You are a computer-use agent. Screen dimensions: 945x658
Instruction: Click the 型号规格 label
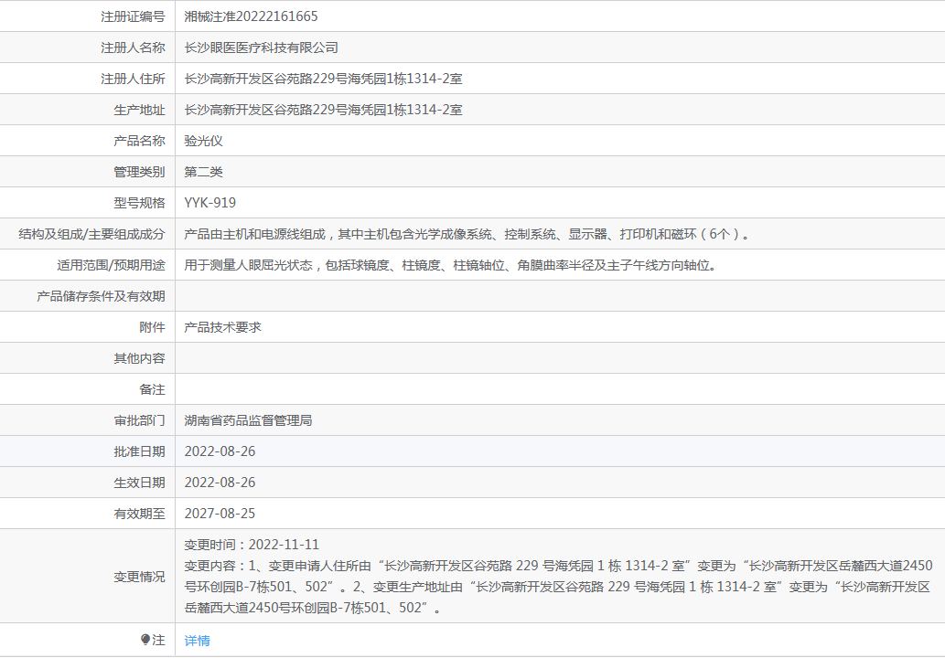pyautogui.click(x=139, y=203)
